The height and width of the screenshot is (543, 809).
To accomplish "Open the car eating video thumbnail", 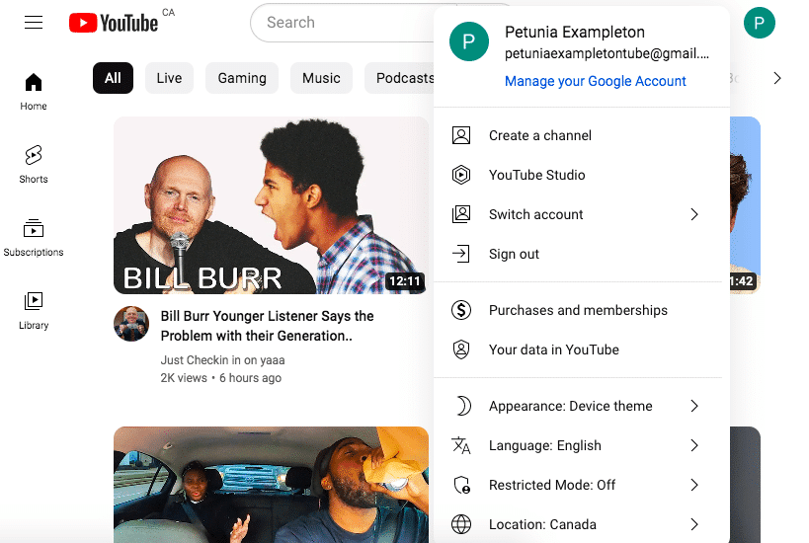I will point(271,485).
